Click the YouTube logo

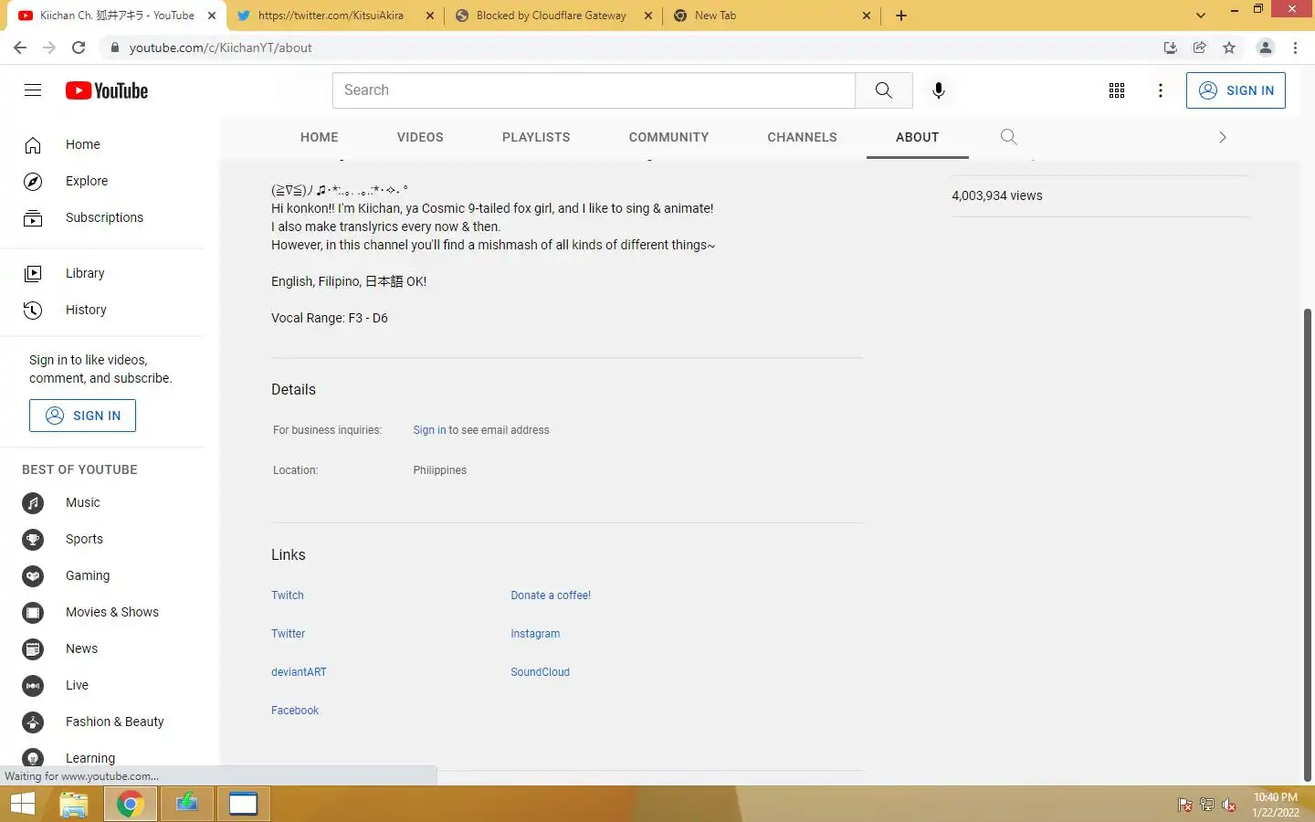coord(107,90)
